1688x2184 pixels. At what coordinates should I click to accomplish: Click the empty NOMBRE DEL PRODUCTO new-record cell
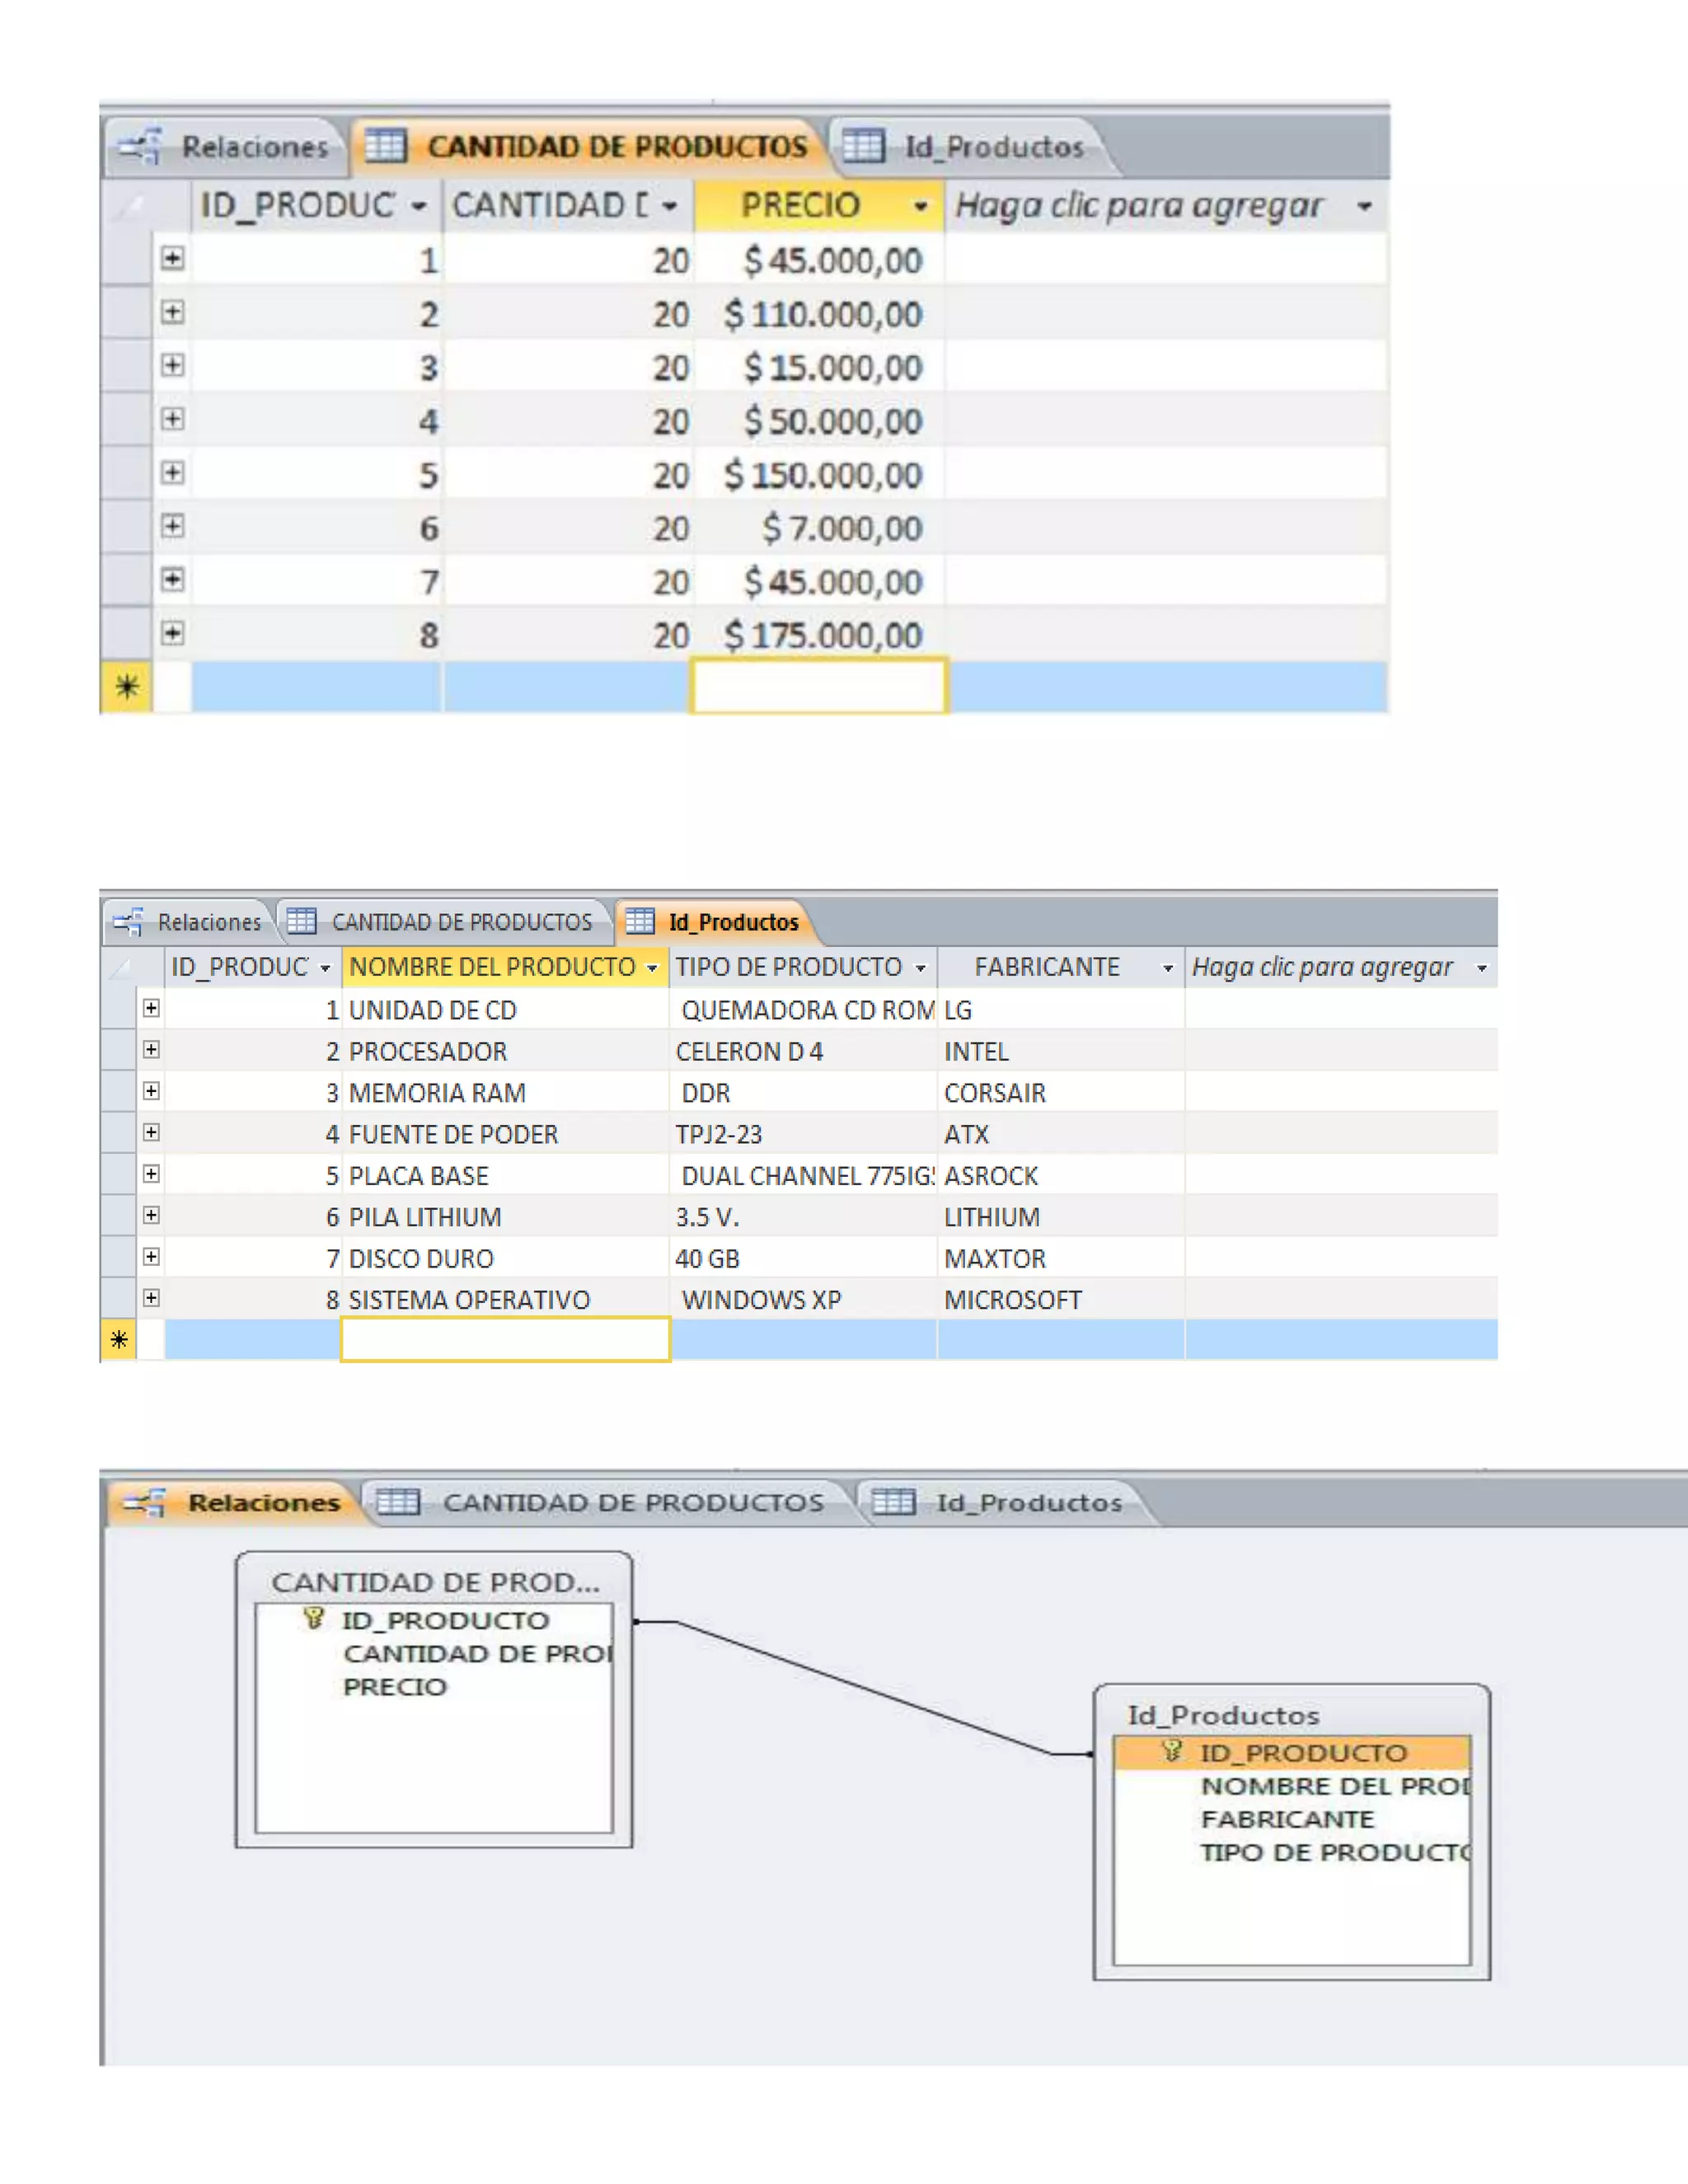505,1339
